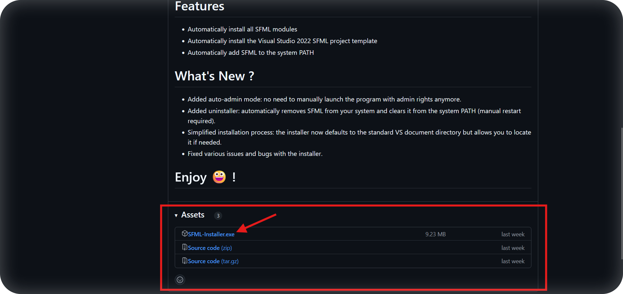Click the Assets count badge showing 3

(x=218, y=216)
